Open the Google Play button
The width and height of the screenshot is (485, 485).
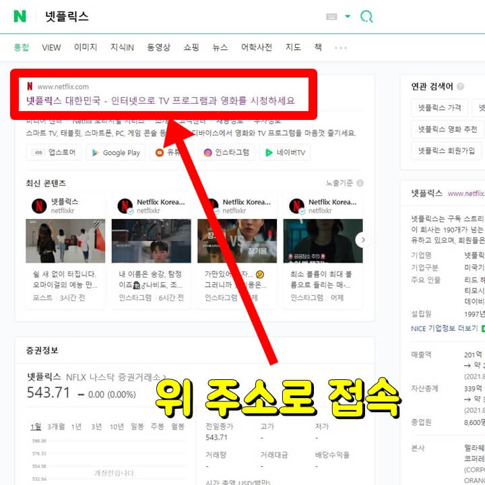point(116,152)
